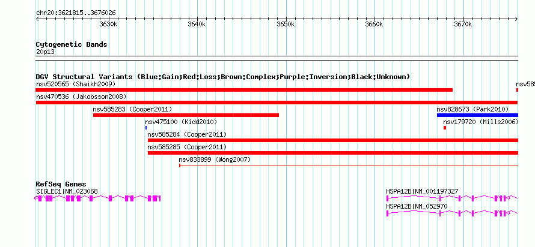The height and width of the screenshot is (247, 535).
Task: Click the label nsv833899 (Wong2007)
Action: pos(215,159)
